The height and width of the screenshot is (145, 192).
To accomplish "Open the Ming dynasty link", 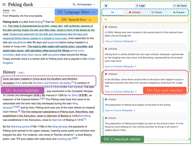I will coord(75,104).
